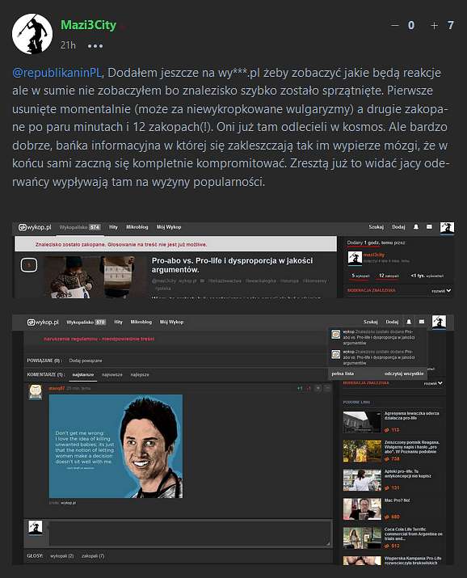
Task: Click the minus downvote icon on the post
Action: [x=394, y=25]
